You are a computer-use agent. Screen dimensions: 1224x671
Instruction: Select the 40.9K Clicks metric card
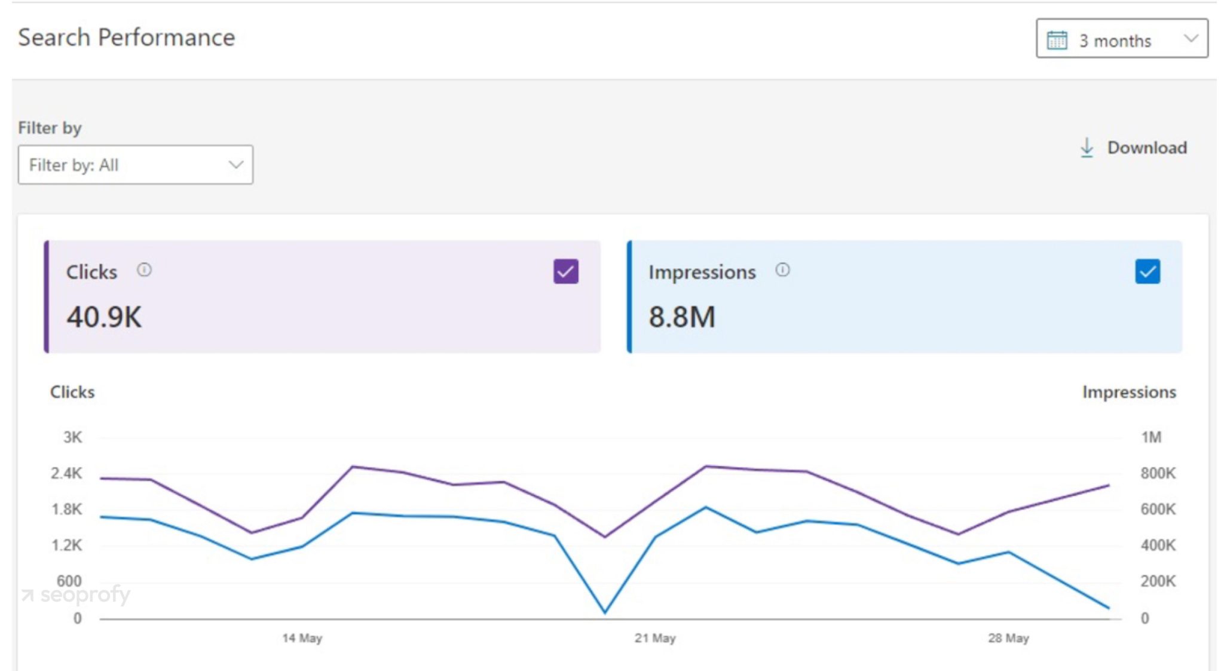pos(323,296)
